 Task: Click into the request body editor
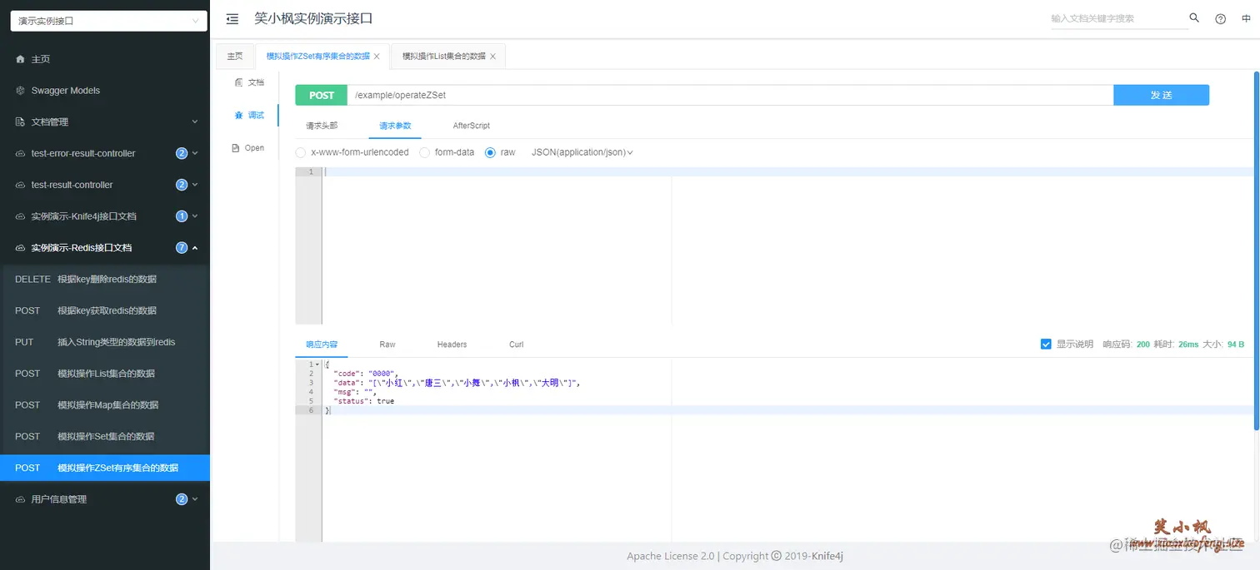[x=788, y=245]
